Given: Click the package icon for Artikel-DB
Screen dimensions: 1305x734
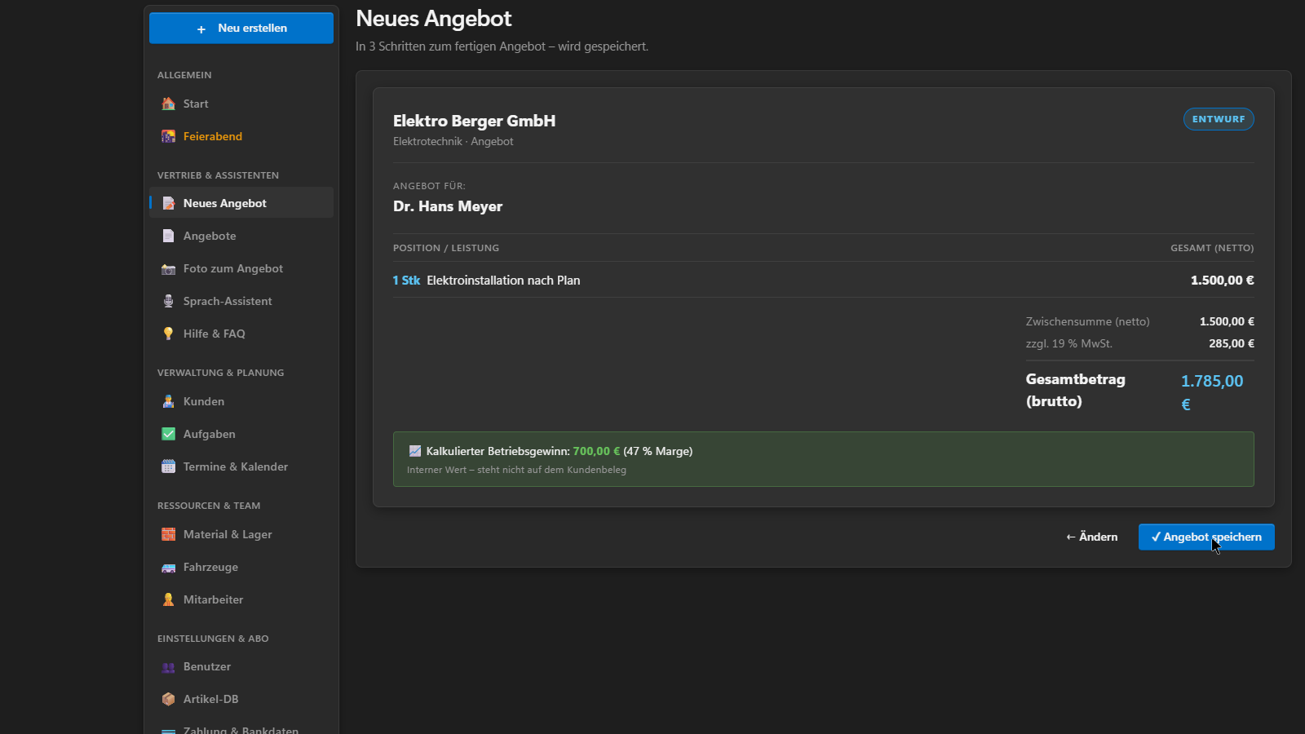Looking at the screenshot, I should pyautogui.click(x=168, y=699).
